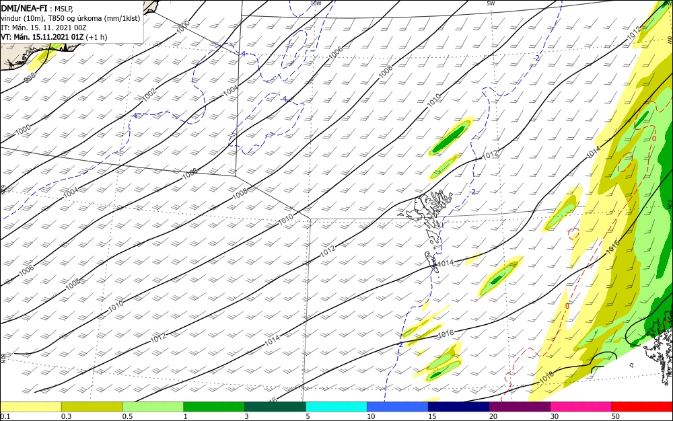673x421 pixels.
Task: Pick the cyan 5–10 mm legend swatch
Action: point(336,407)
